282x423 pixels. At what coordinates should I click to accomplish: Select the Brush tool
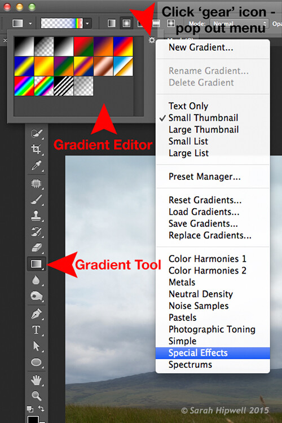pyautogui.click(x=36, y=200)
